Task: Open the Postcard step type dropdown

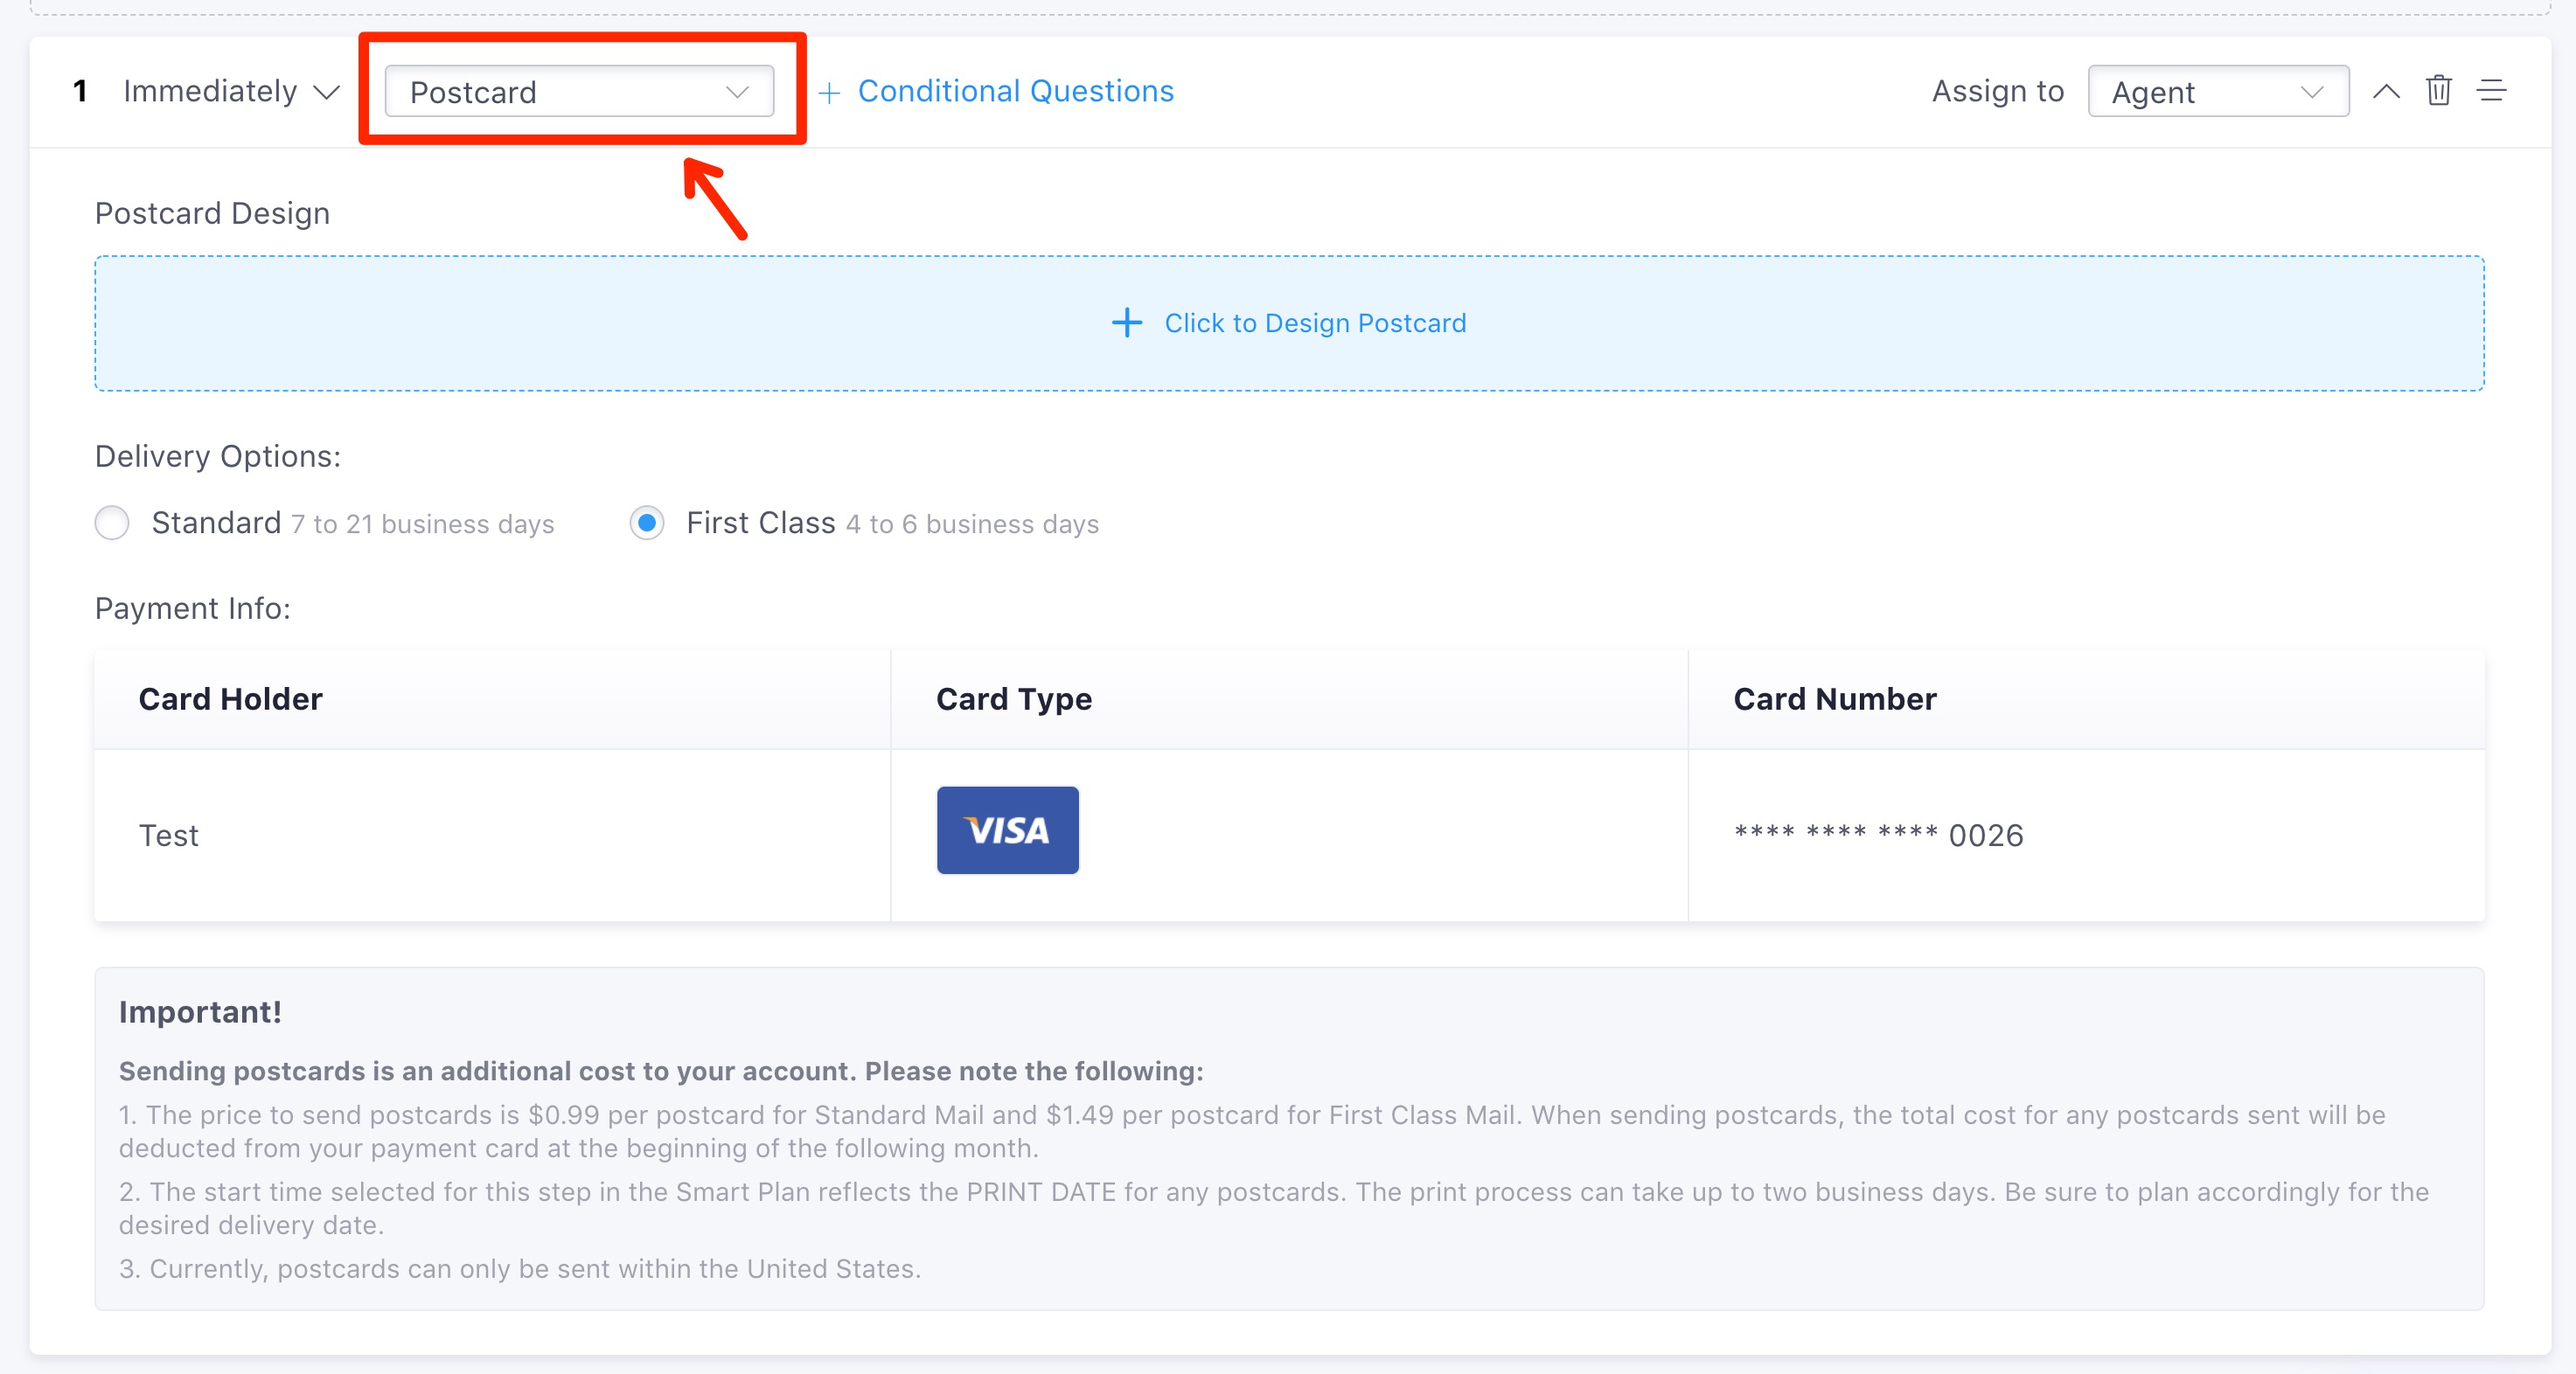Action: click(x=578, y=92)
